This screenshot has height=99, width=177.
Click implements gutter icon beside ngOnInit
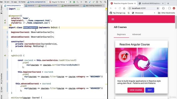click(5, 56)
